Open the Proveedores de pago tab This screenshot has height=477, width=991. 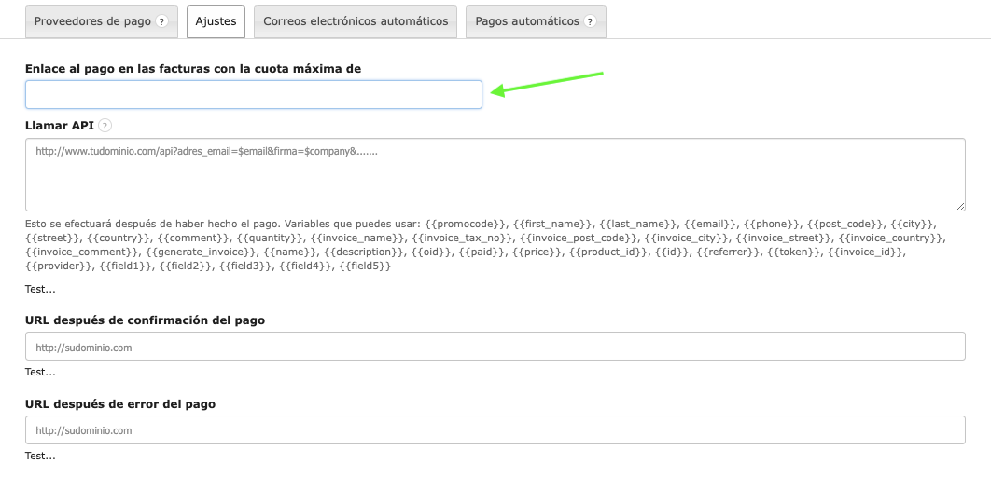91,21
